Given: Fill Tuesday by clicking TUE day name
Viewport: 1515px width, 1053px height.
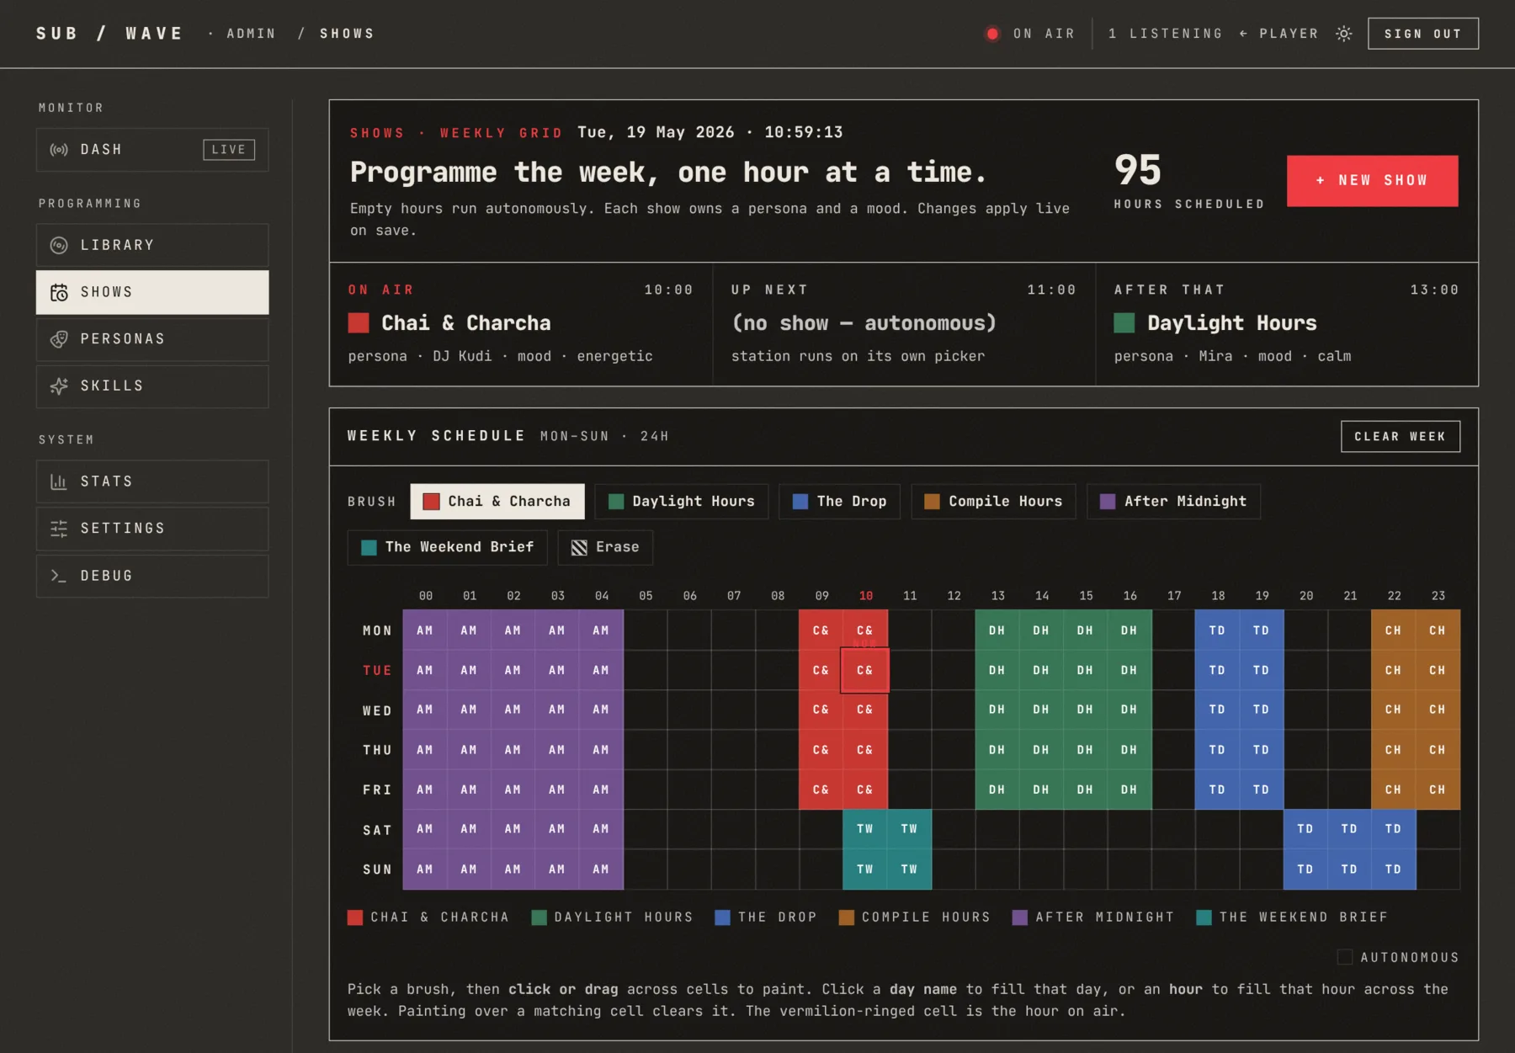Looking at the screenshot, I should pos(377,671).
